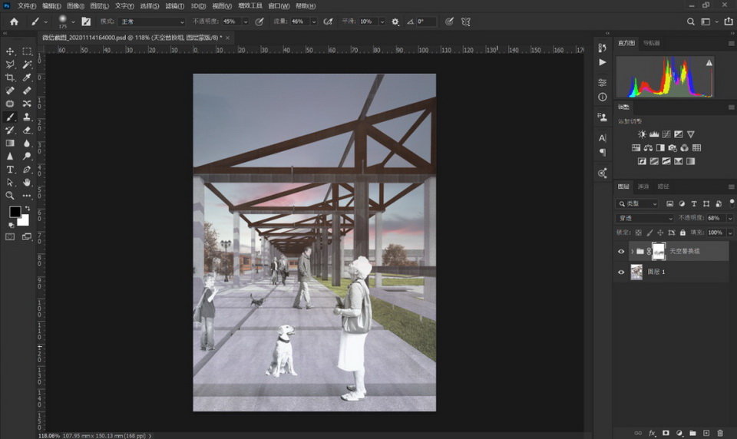The height and width of the screenshot is (439, 737).
Task: Open the brush blending mode dropdown
Action: click(x=151, y=21)
